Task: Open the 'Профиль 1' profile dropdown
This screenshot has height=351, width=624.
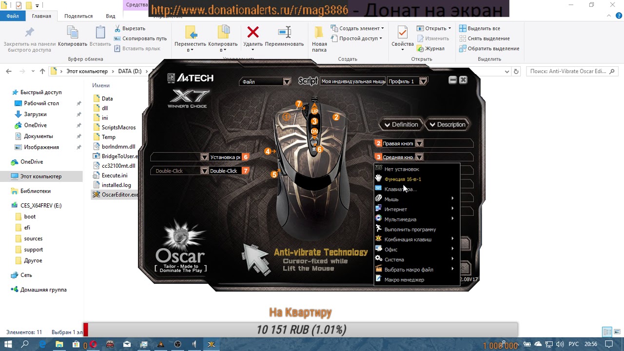Action: (x=423, y=81)
